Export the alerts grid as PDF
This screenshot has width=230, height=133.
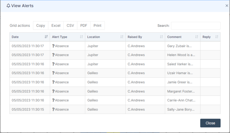[x=84, y=26]
